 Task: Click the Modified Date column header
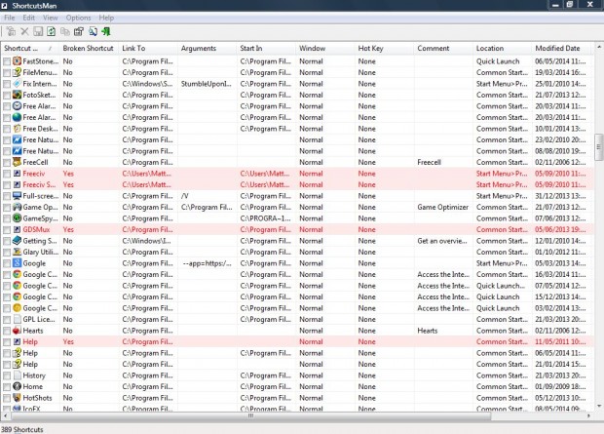[562, 48]
